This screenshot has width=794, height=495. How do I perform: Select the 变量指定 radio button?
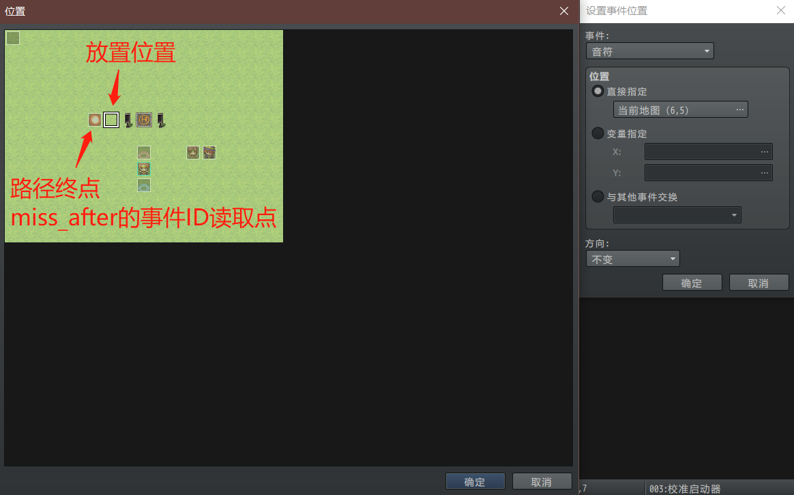598,133
